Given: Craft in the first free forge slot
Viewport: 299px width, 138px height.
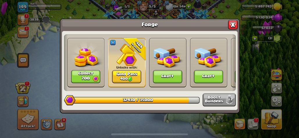Looking at the screenshot, I should (168, 76).
